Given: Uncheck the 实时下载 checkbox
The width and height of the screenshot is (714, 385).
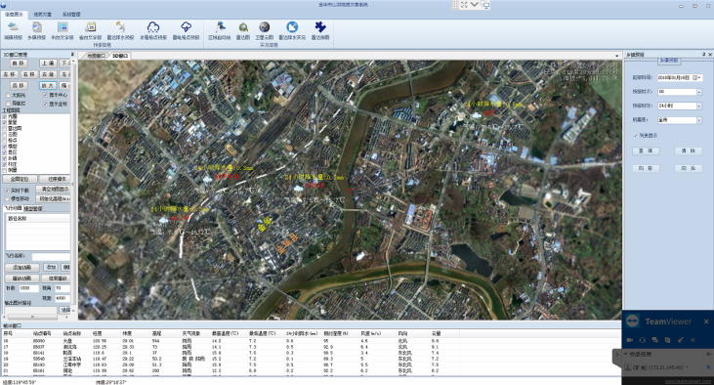Looking at the screenshot, I should pyautogui.click(x=7, y=190).
